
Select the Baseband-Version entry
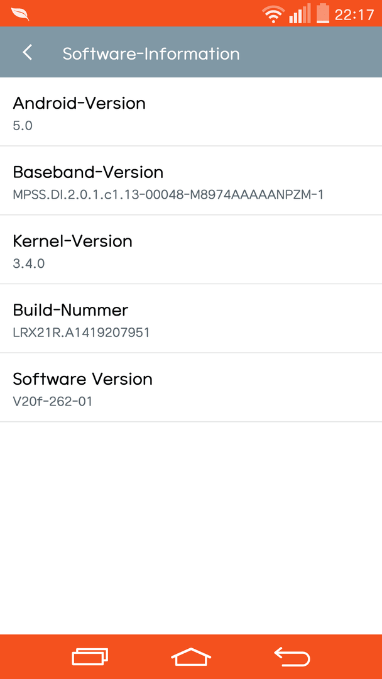pyautogui.click(x=191, y=180)
